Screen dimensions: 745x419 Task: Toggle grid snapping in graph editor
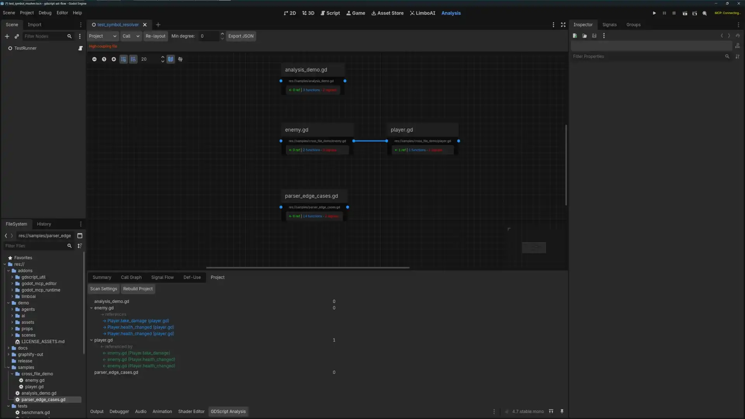click(133, 59)
